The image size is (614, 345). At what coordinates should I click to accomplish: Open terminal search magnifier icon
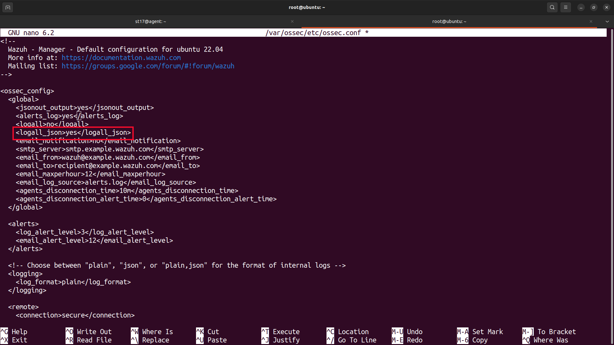(x=552, y=7)
